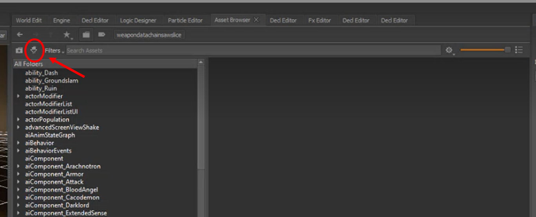Image resolution: width=536 pixels, height=217 pixels.
Task: Expand the actorModifier folder
Action: (18, 96)
